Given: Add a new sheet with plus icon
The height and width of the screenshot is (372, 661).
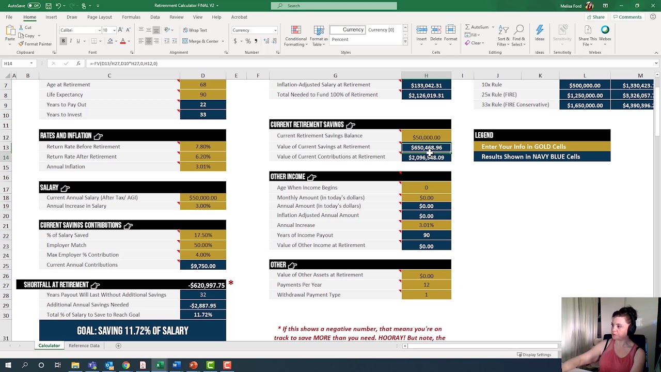Looking at the screenshot, I should coord(118,346).
